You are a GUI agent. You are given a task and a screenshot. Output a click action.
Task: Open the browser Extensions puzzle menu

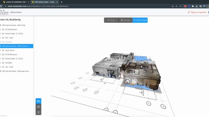[x=193, y=6]
